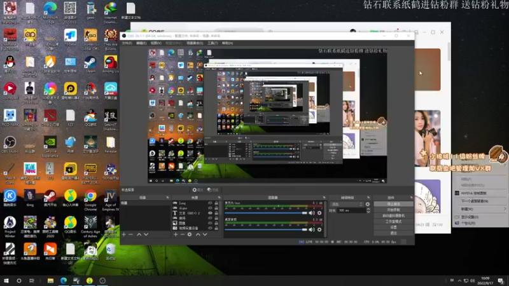The height and width of the screenshot is (286, 509).
Task: Pop out the Scene Transitions (转场特效) dock
Action: coord(368,198)
